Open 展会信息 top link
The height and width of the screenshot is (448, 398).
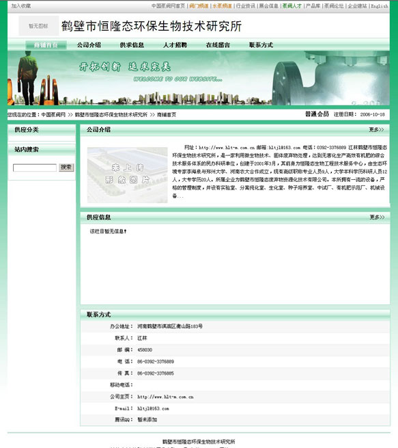268,5
